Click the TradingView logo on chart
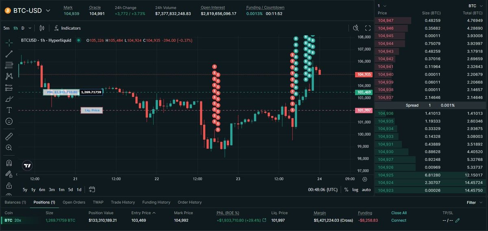The height and width of the screenshot is (231, 488). click(x=27, y=165)
